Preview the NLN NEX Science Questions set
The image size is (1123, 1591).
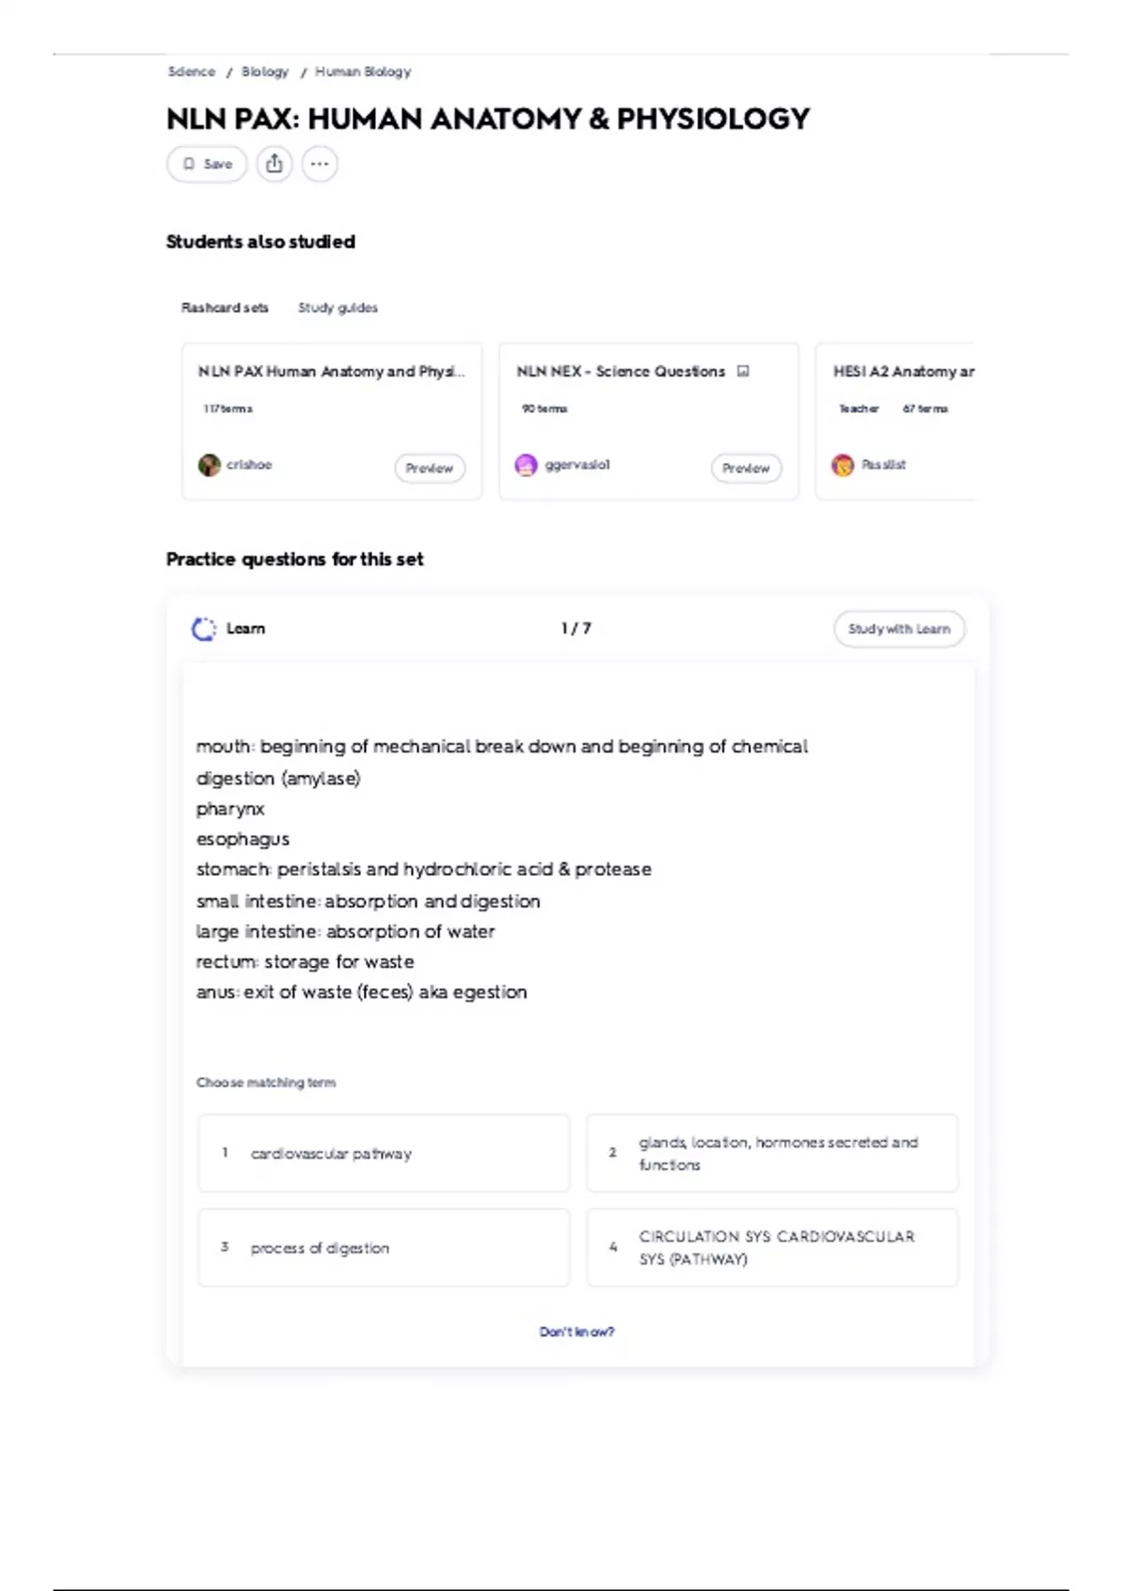coord(746,468)
